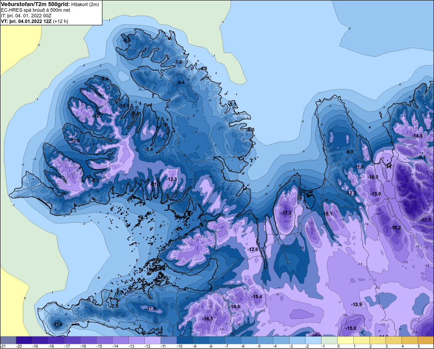This screenshot has height=349, width=434.
Task: Click the legend swatch between -17 and -16
Action: 72,340
